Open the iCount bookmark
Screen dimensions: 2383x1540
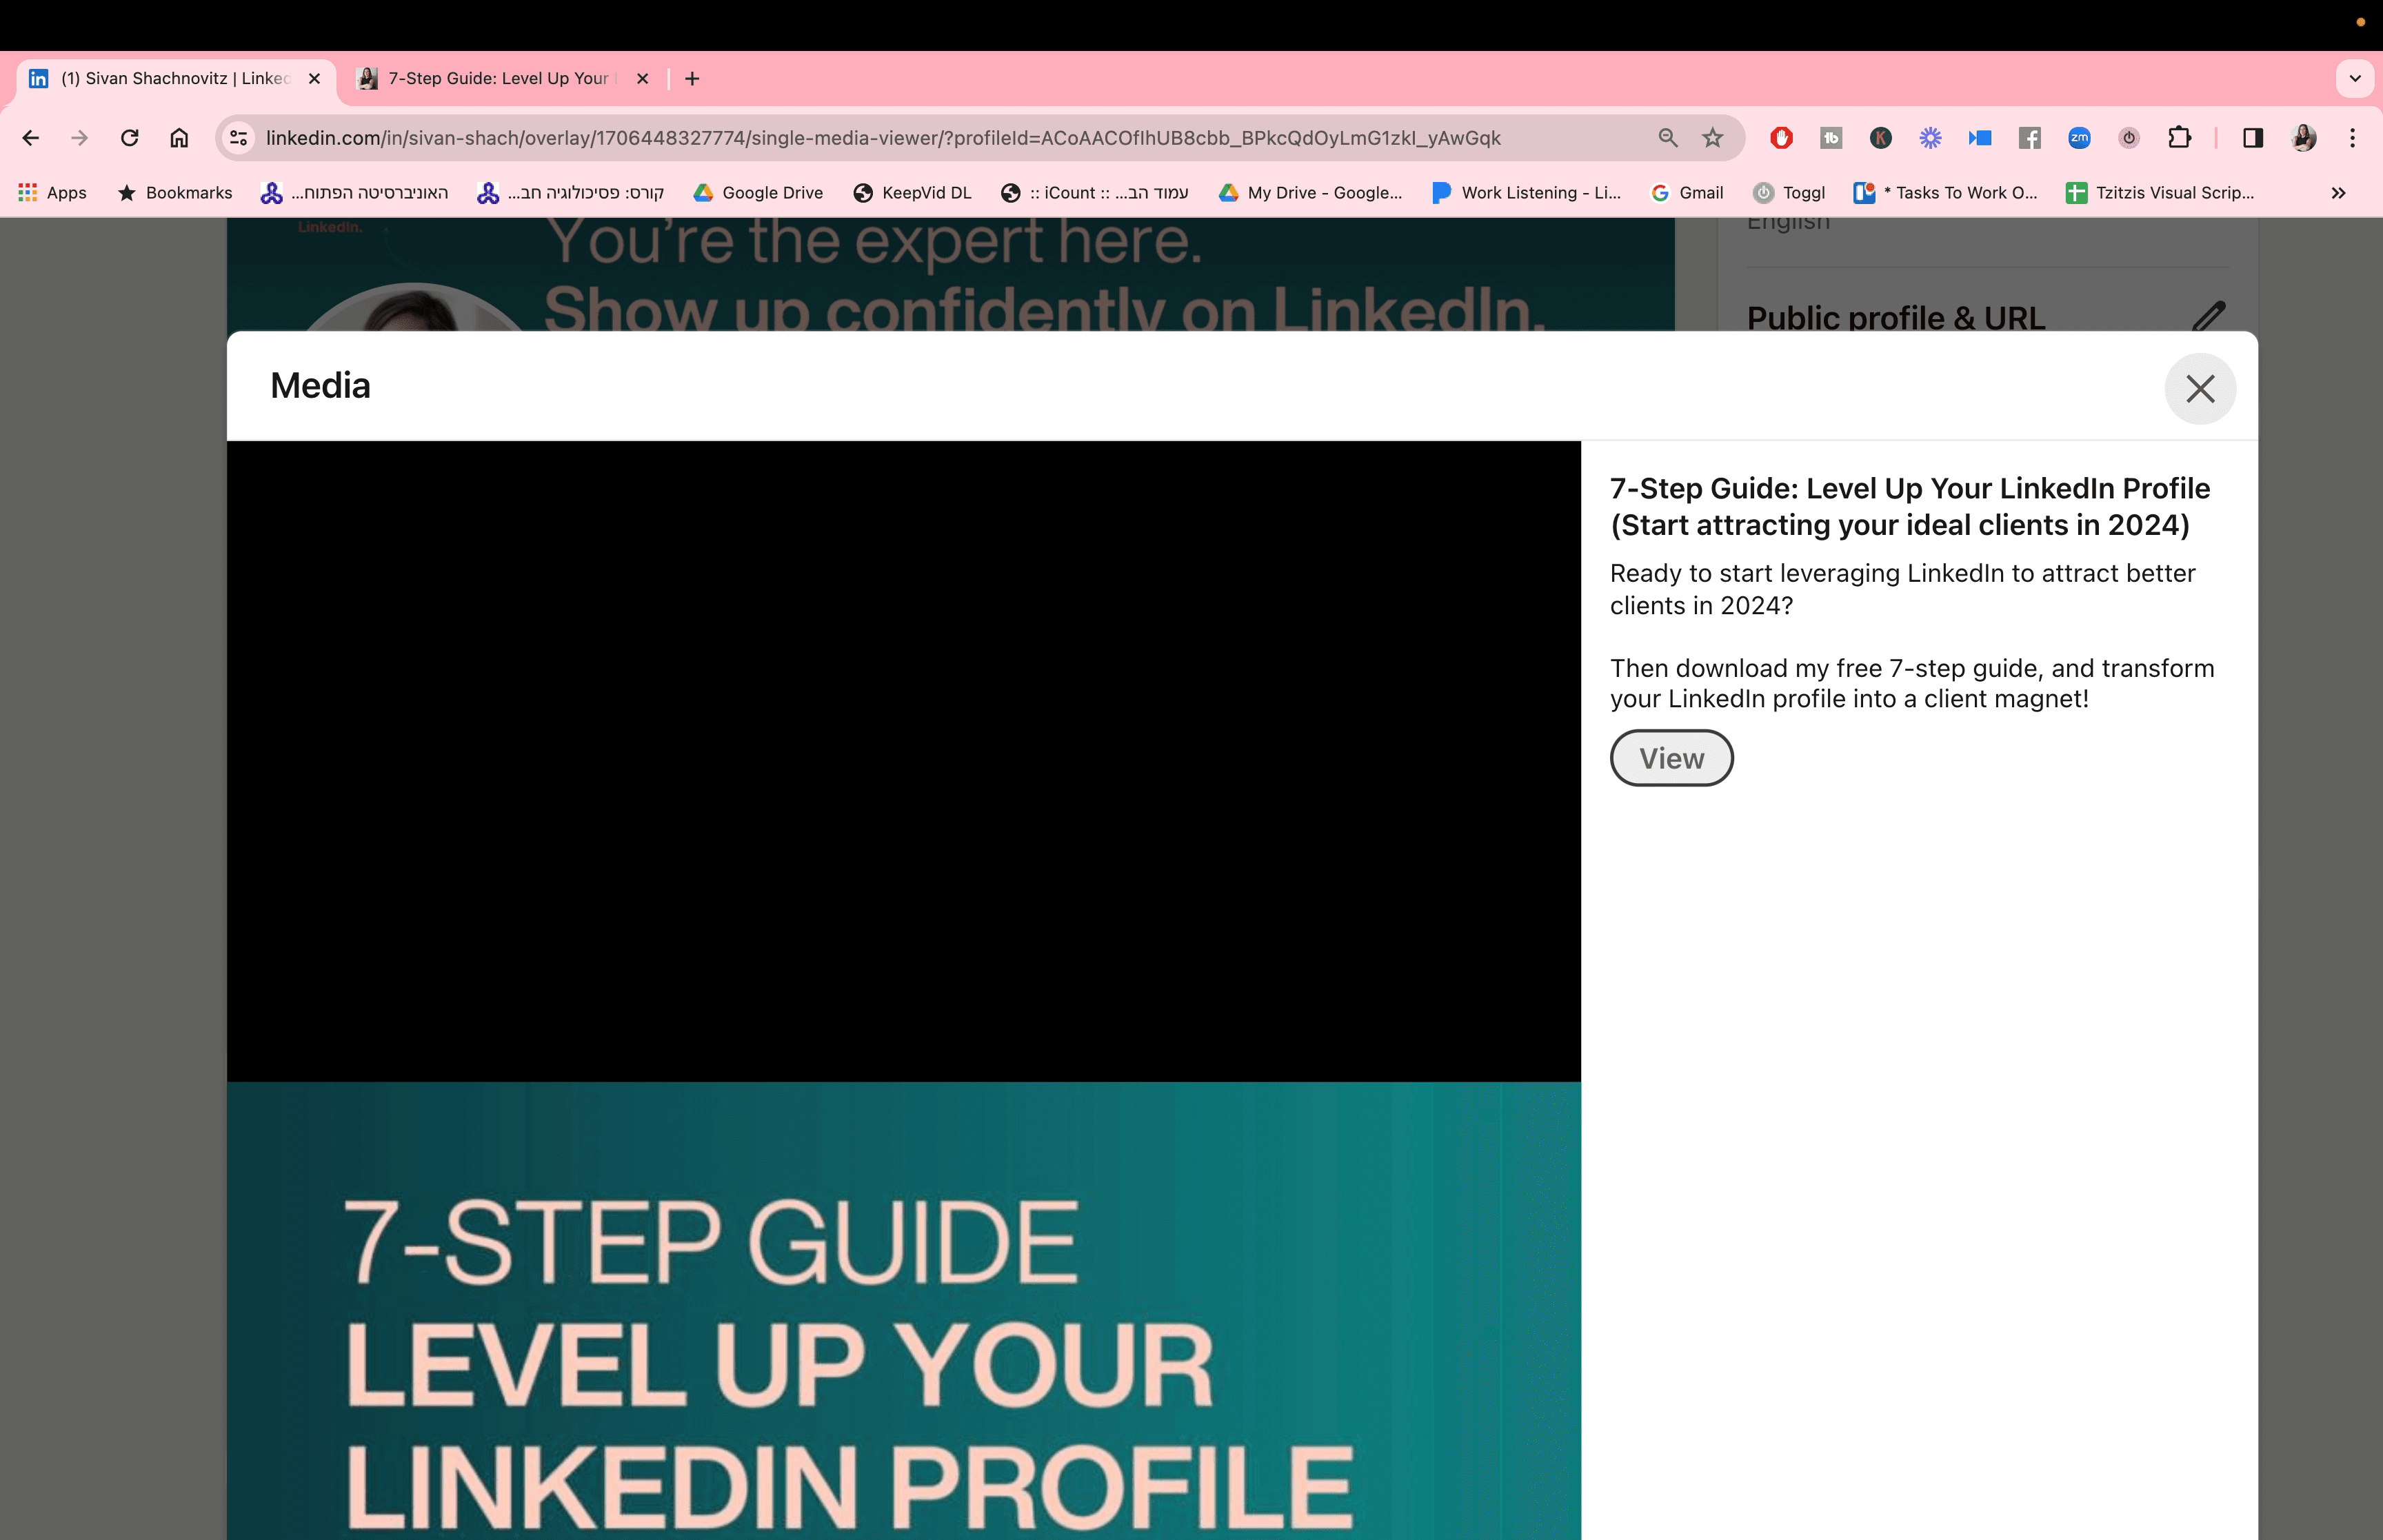click(1095, 192)
